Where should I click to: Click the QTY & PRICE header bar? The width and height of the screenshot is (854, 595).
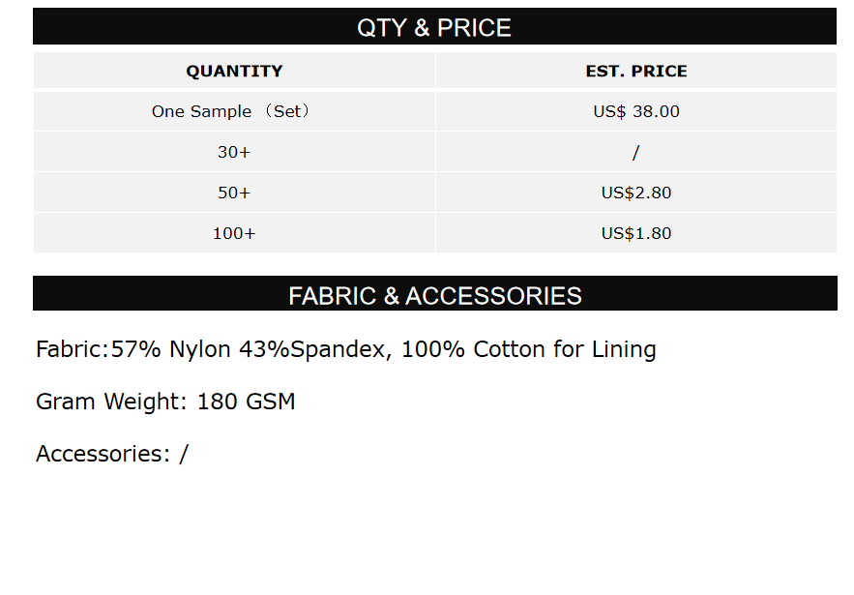[434, 27]
